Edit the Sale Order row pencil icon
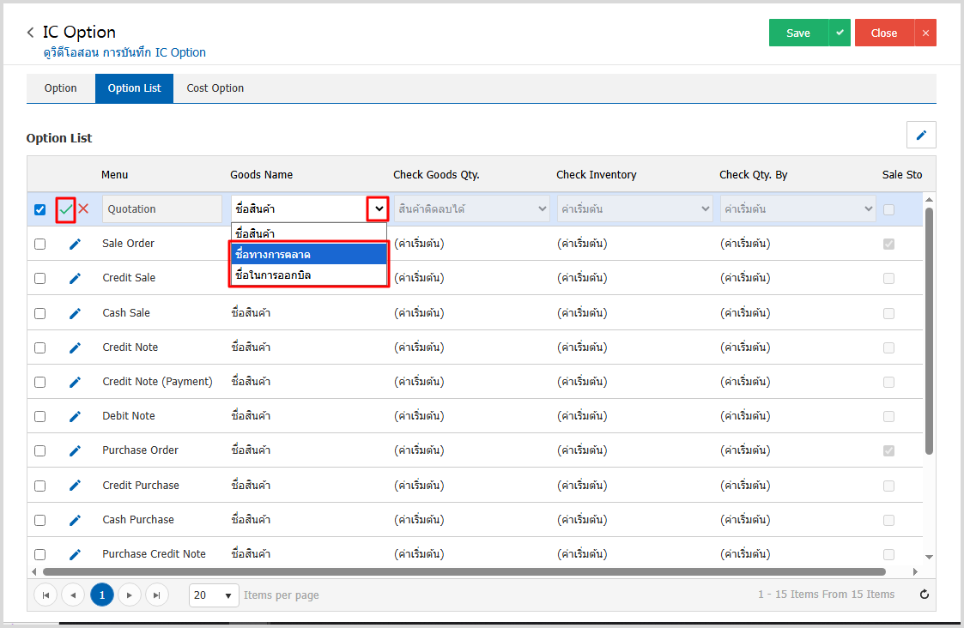This screenshot has height=628, width=964. [x=75, y=244]
